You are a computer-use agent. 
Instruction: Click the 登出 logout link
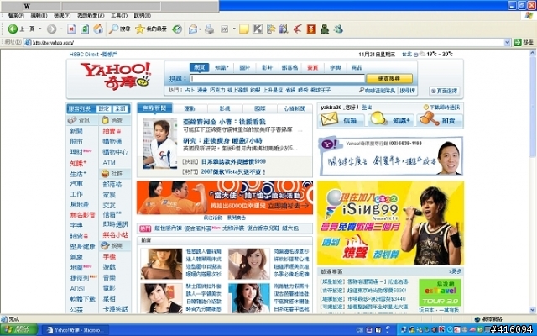pyautogui.click(x=367, y=108)
